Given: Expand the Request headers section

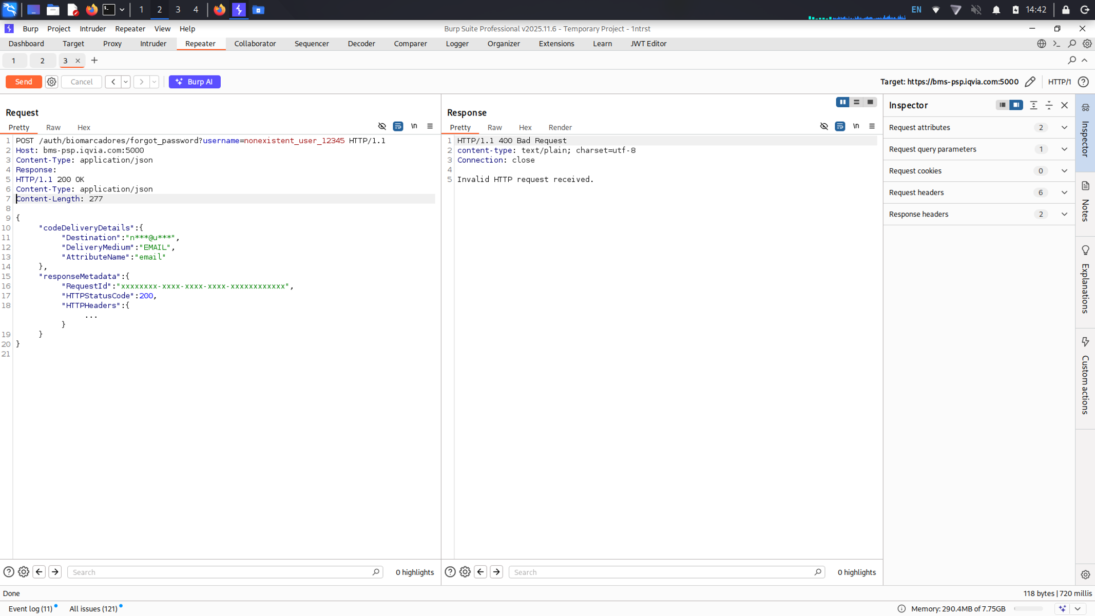Looking at the screenshot, I should coord(1064,192).
